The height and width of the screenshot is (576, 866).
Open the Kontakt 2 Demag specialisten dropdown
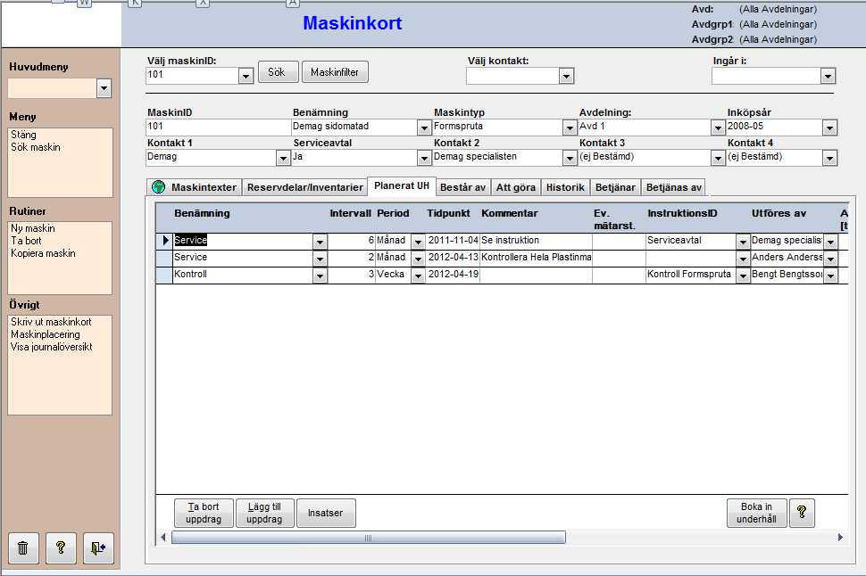570,159
